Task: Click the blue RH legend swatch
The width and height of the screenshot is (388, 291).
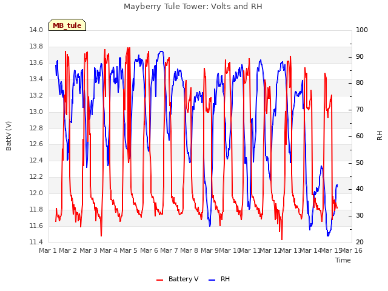Action: coord(212,280)
